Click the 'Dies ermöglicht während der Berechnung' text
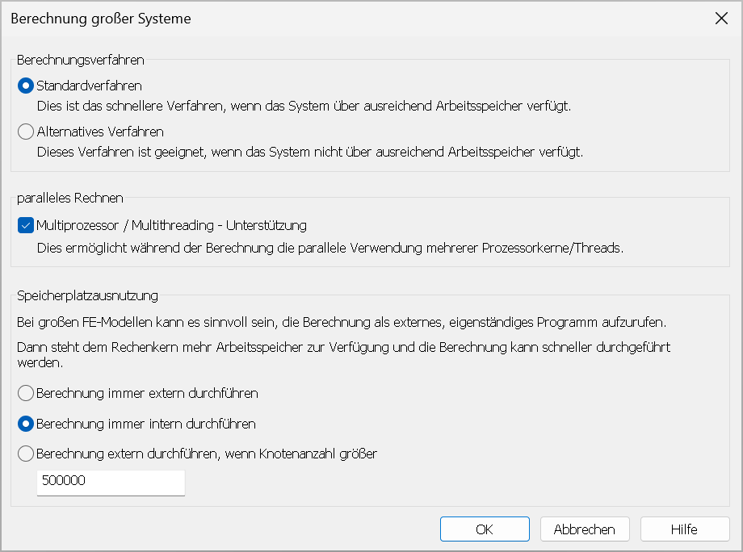743x552 pixels. (x=330, y=248)
